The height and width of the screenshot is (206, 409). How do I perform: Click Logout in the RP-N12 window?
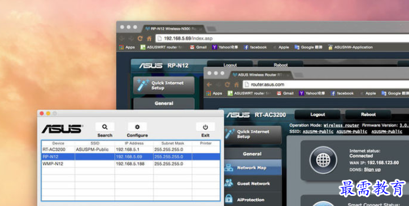coord(230,65)
